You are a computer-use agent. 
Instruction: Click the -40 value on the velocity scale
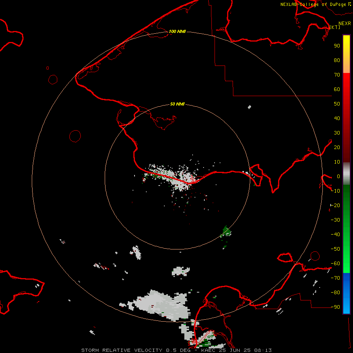click(335, 235)
